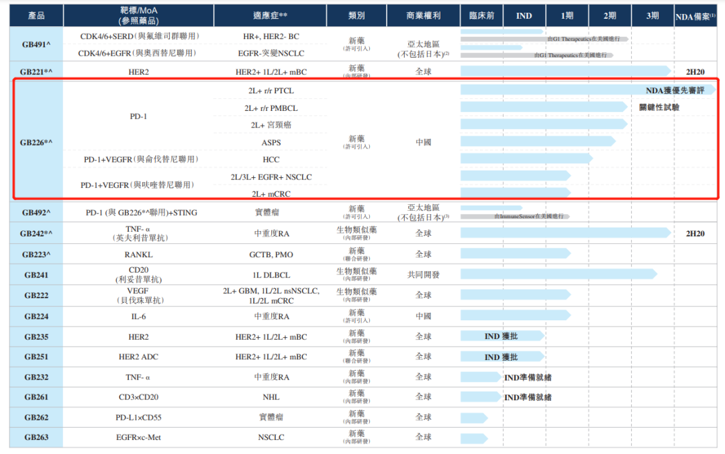
Task: Click IND準備就緒 label in GB232 row
Action: [528, 377]
